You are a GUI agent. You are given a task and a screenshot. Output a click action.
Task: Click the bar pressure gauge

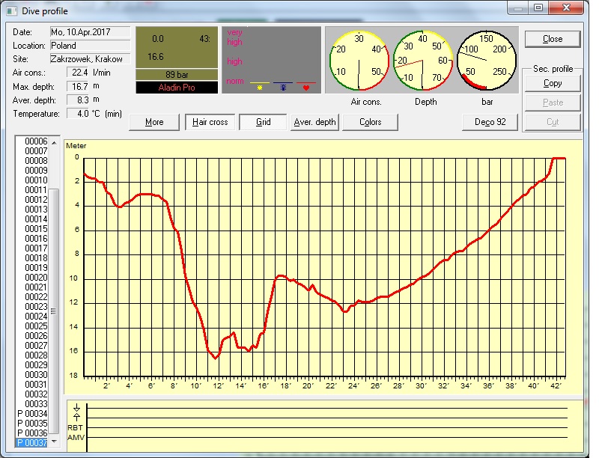pyautogui.click(x=487, y=61)
